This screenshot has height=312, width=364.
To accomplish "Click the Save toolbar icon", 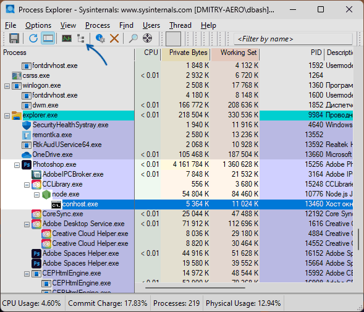I will (x=14, y=38).
